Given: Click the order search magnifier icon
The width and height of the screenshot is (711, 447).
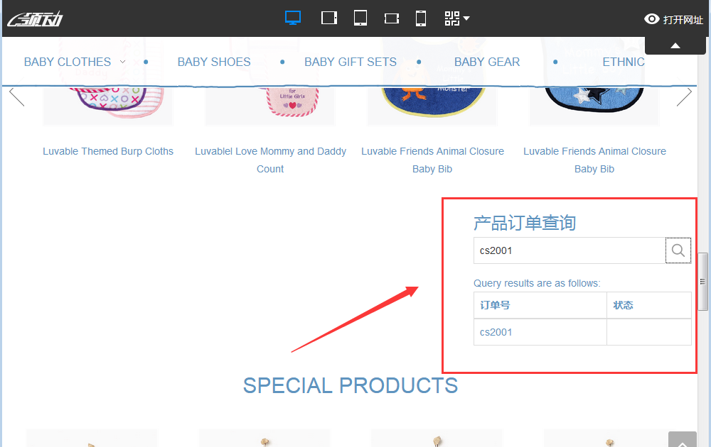Looking at the screenshot, I should click(678, 250).
